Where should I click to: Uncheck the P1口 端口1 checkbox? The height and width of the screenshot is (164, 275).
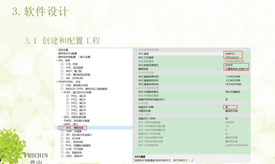point(67,99)
